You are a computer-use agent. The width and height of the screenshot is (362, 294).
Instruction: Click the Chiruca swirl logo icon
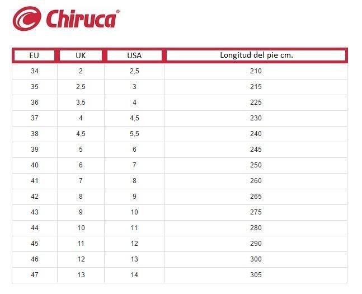(27, 18)
